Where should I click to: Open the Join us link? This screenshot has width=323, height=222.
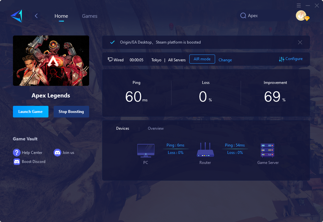[68, 152]
